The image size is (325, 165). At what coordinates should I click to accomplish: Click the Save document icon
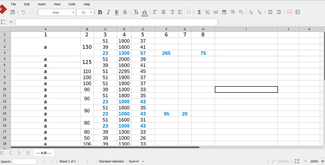[x=12, y=12]
